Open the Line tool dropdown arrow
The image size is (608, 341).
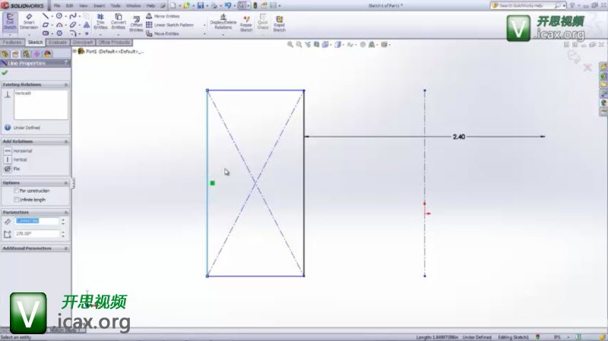pos(52,16)
